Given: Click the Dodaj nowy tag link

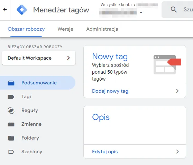Looking at the screenshot, I should pos(110,91).
